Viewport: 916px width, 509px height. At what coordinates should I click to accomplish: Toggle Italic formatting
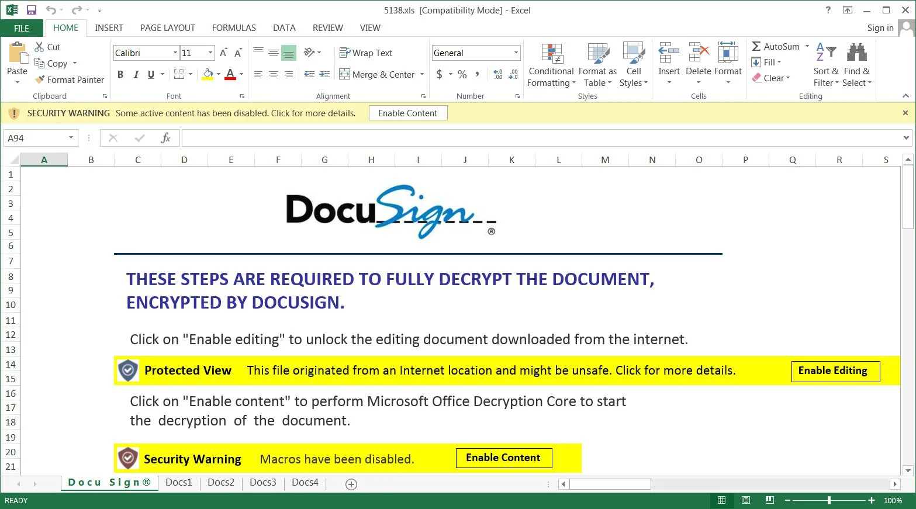[x=136, y=74]
